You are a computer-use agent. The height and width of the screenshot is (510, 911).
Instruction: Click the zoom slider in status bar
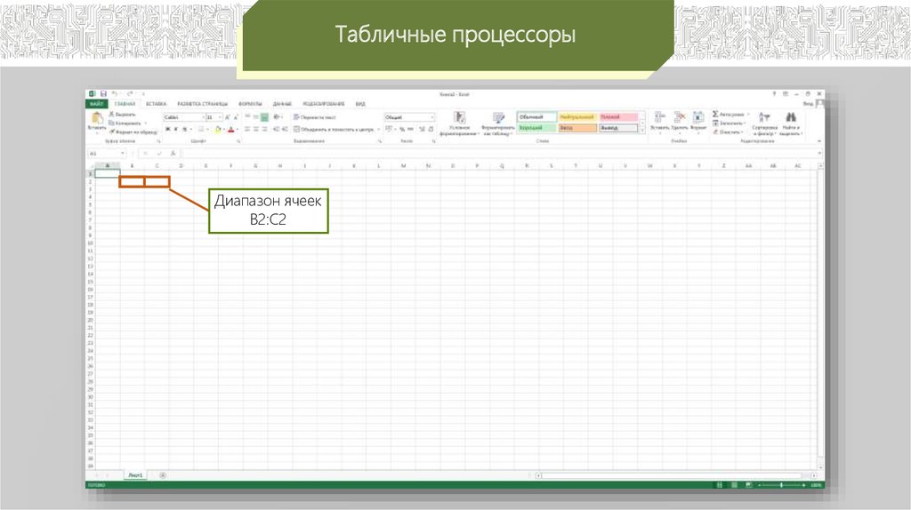point(781,485)
